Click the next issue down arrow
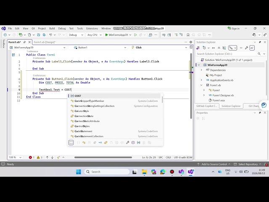Viewport: 269px width, 202px height. coord(52,157)
